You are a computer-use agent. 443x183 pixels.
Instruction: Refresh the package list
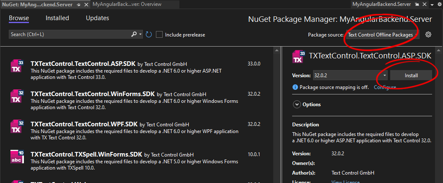pyautogui.click(x=149, y=34)
